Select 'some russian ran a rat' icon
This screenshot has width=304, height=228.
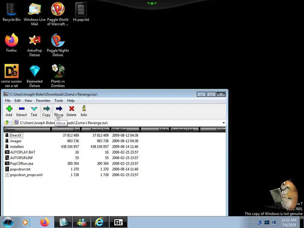click(x=12, y=76)
